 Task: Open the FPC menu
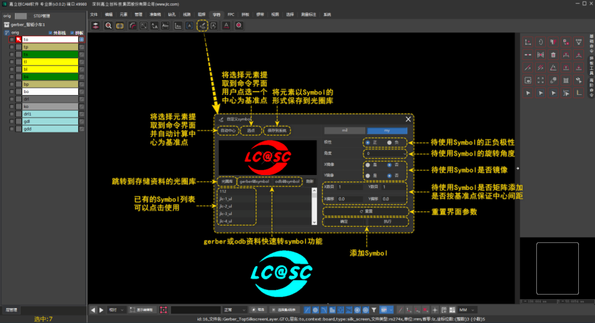[x=231, y=14]
